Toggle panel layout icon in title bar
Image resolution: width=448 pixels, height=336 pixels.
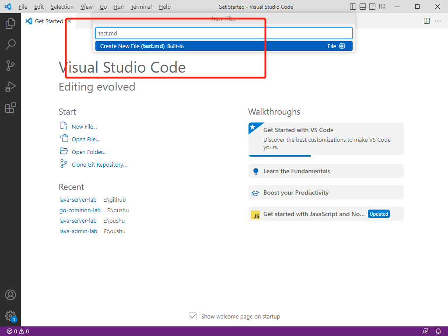[x=363, y=7]
